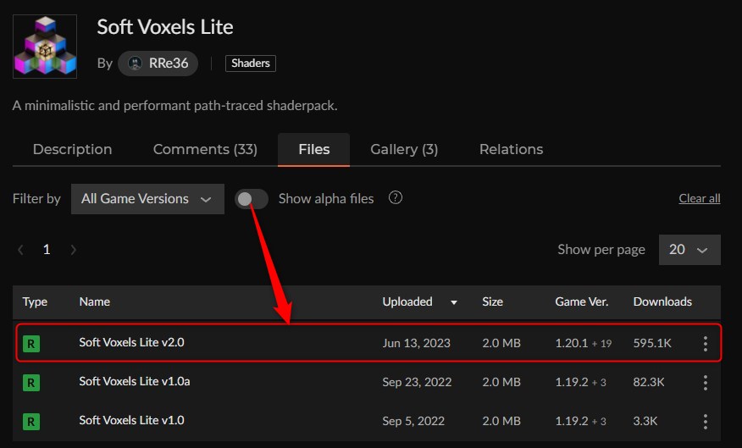Open more options menu for v1.0a

tap(705, 382)
